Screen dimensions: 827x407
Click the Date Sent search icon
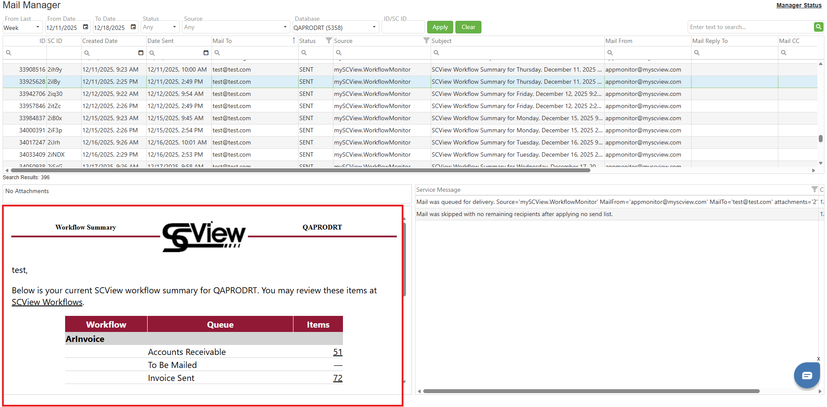[152, 53]
